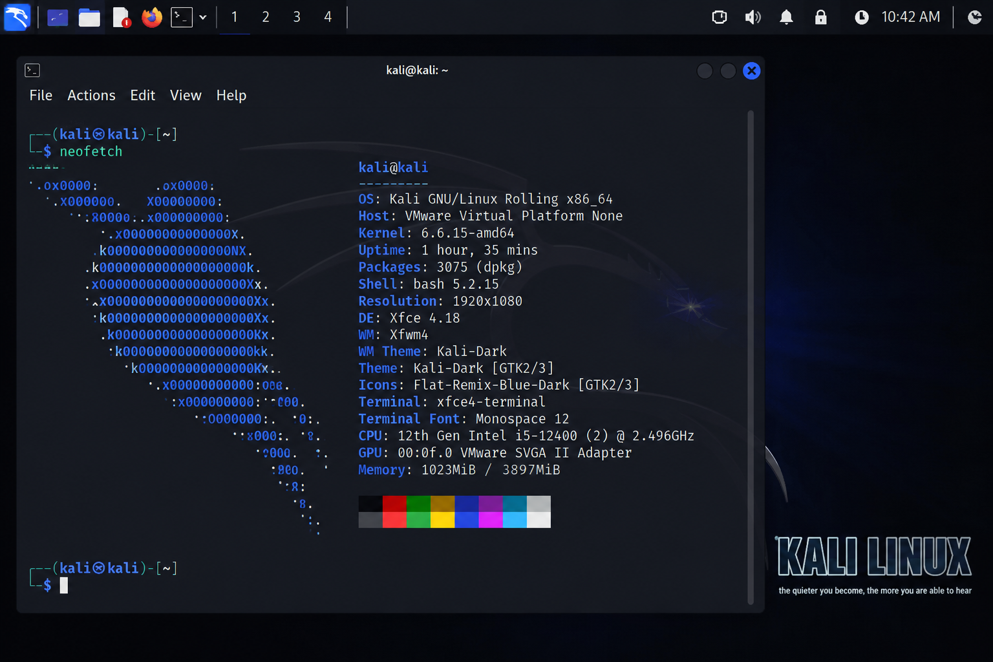Click the lock screen icon
Screen dimensions: 993x662
(x=820, y=17)
